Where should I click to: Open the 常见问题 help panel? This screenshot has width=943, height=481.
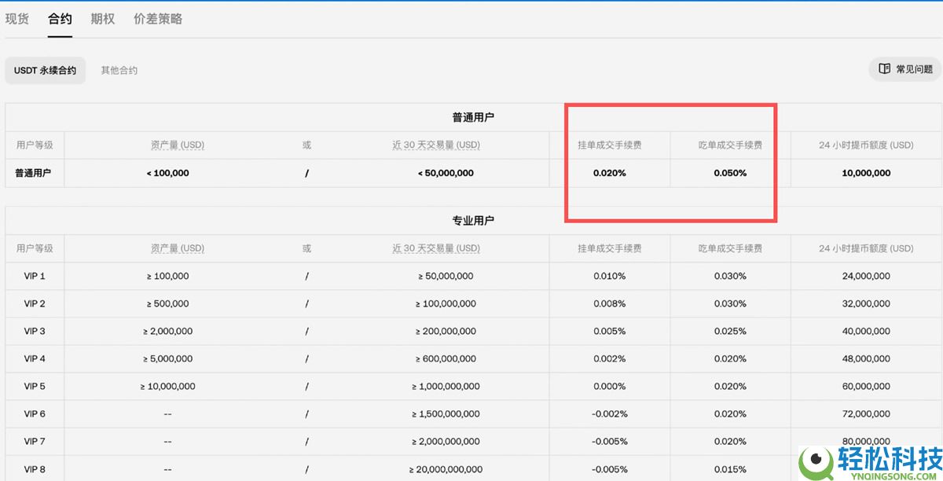[912, 69]
